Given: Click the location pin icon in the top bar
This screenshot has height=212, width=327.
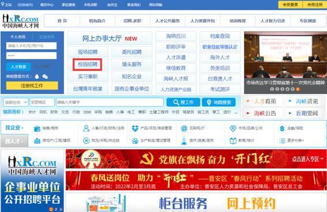Looking at the screenshot, I should coord(2,4).
